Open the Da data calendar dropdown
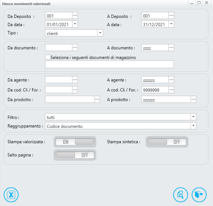The height and width of the screenshot is (206, 213). 75,24
